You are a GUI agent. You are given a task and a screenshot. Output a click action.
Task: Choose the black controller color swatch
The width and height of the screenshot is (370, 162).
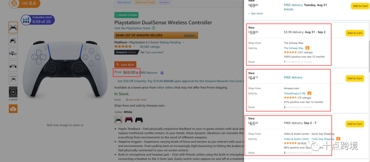tap(139, 120)
